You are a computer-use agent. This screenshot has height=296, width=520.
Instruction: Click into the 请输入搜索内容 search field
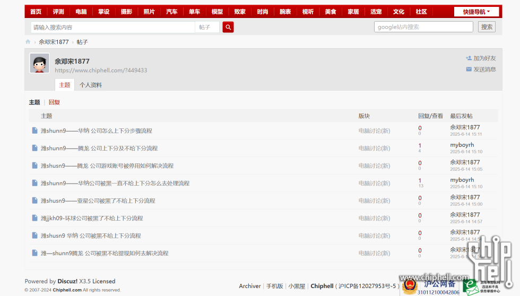(x=112, y=27)
